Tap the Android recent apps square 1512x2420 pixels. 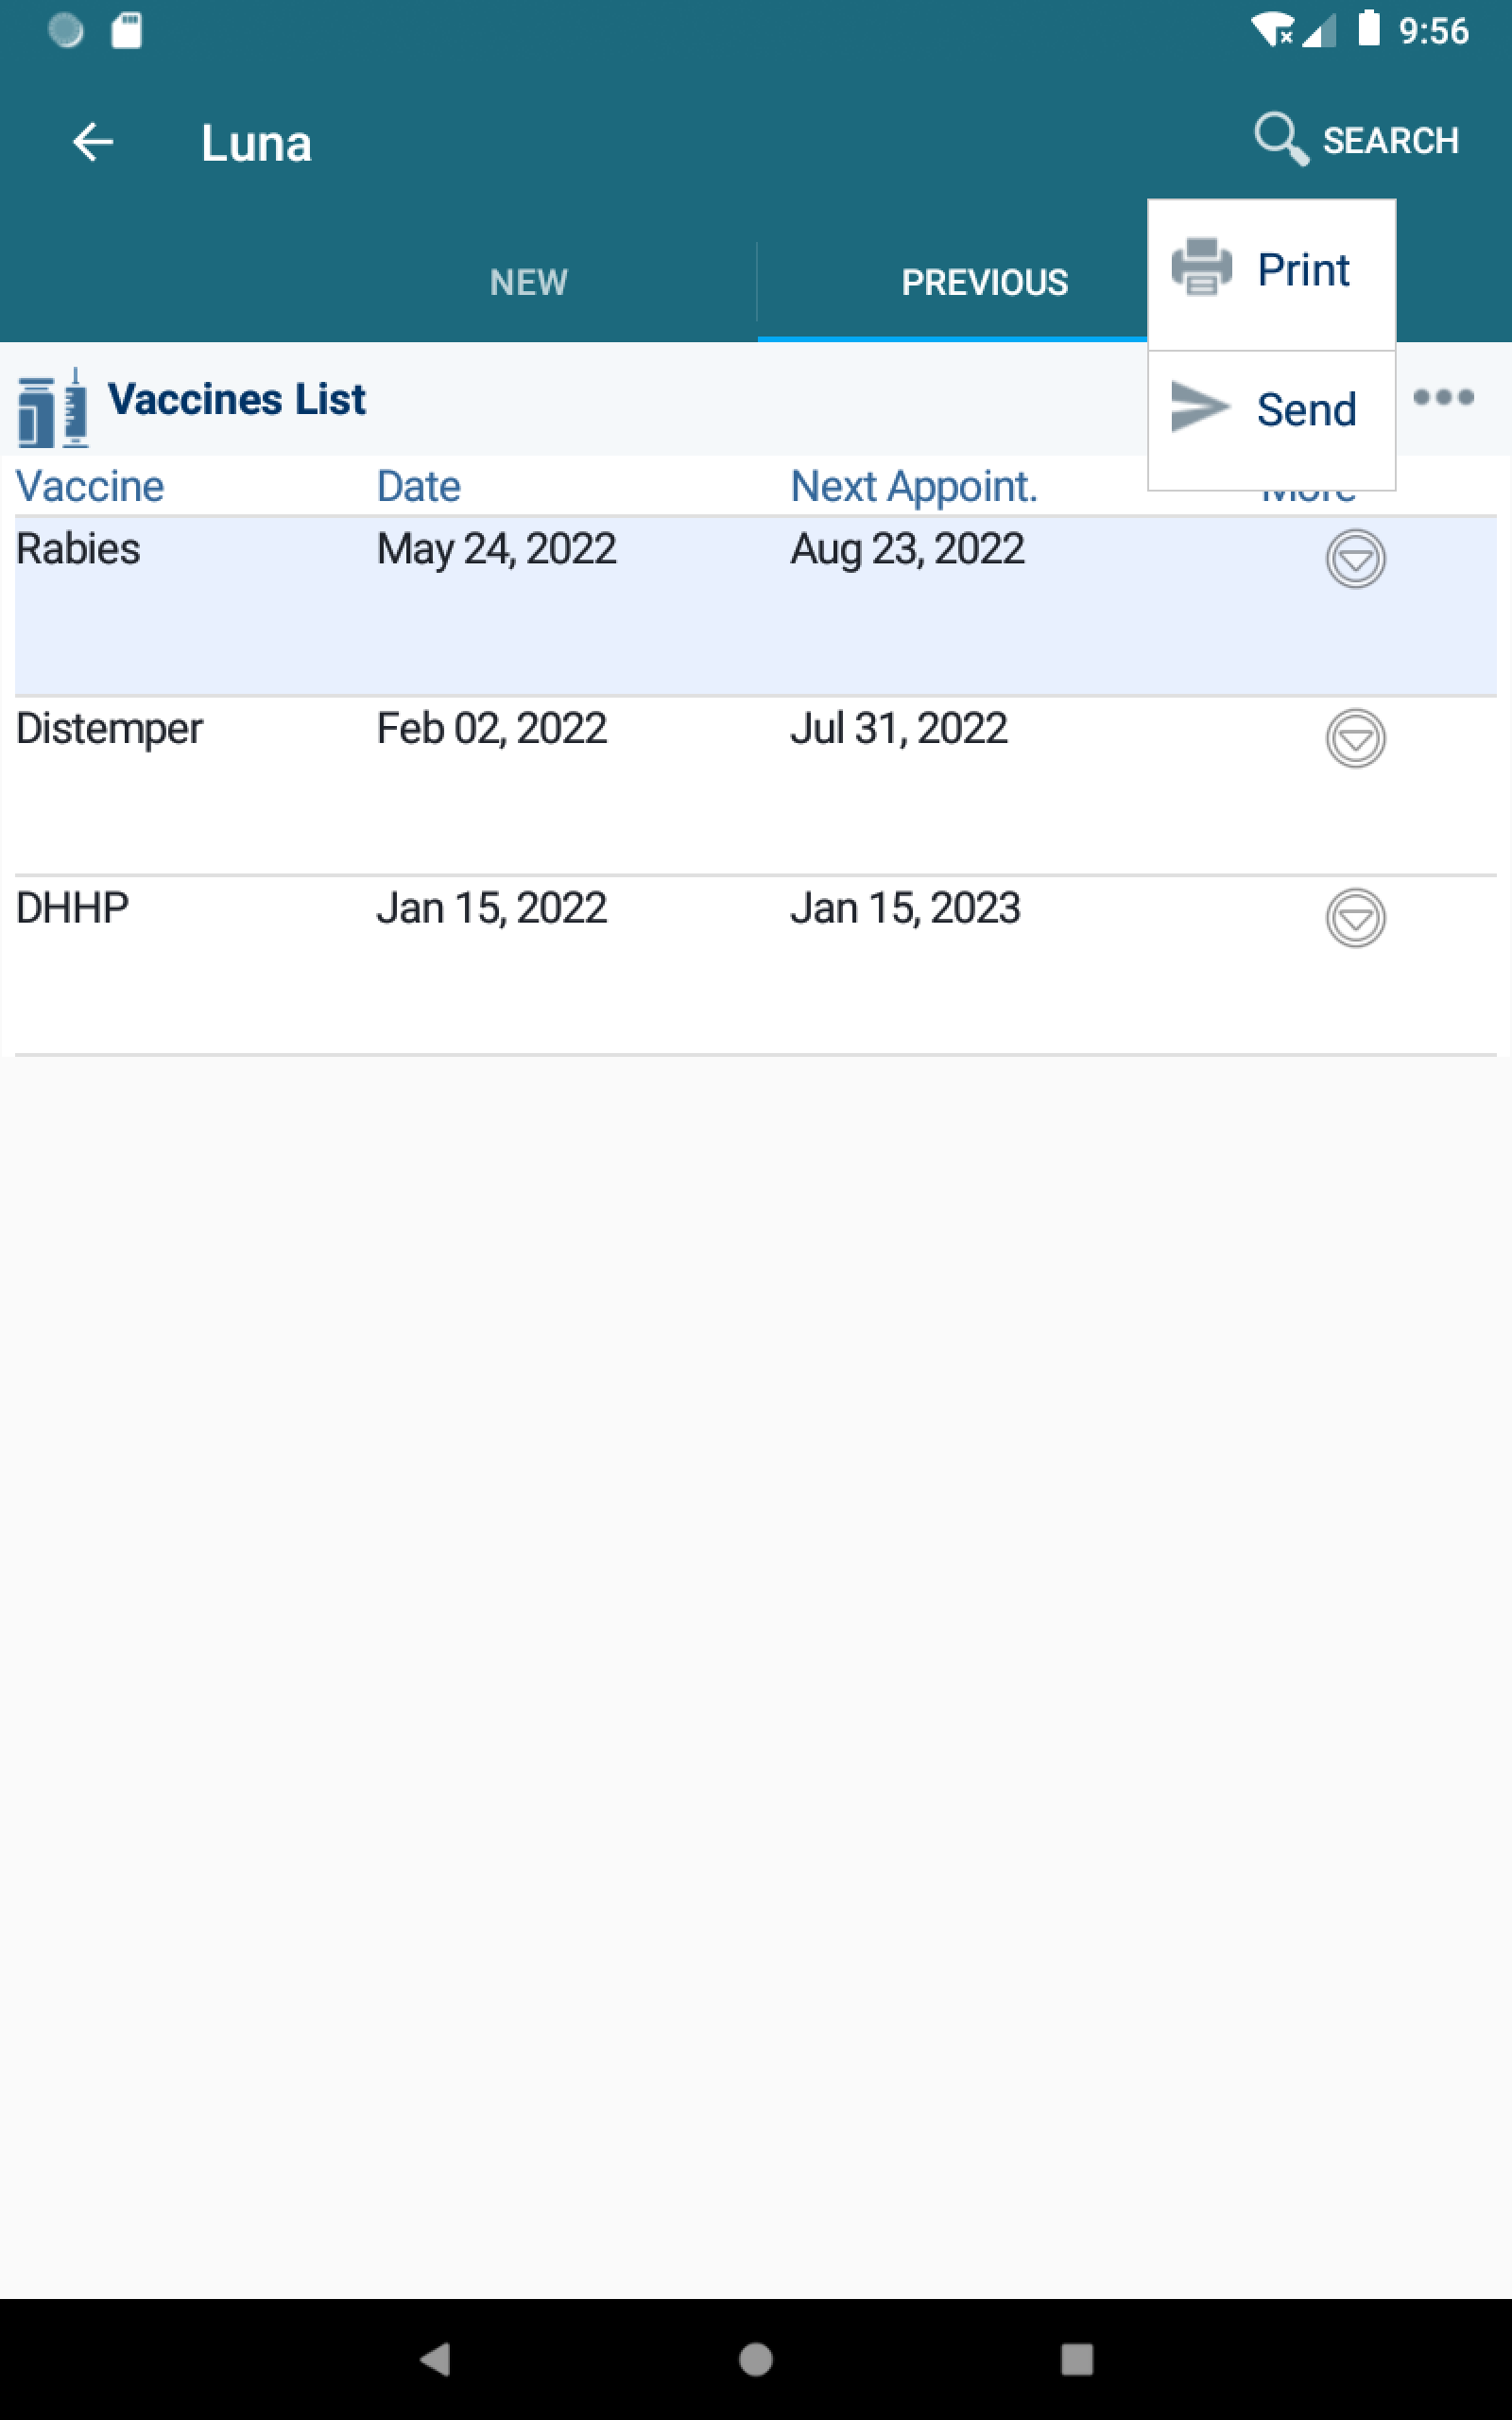[x=1077, y=2359]
